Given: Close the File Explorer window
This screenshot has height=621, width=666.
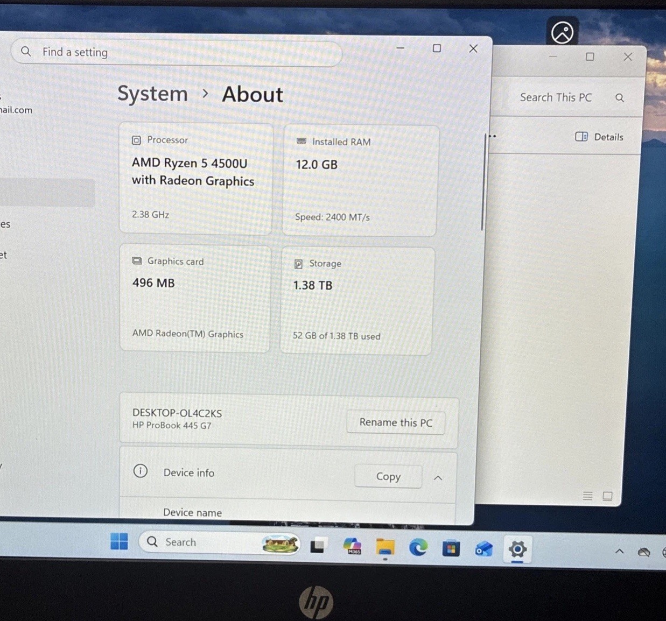Looking at the screenshot, I should 628,57.
